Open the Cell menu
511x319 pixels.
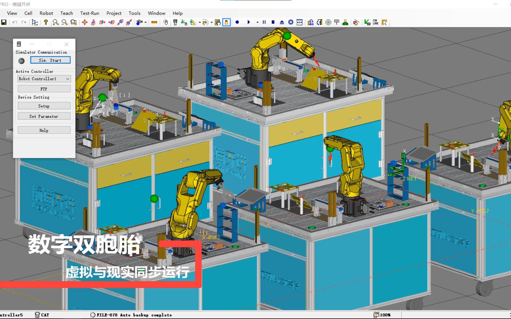click(28, 13)
